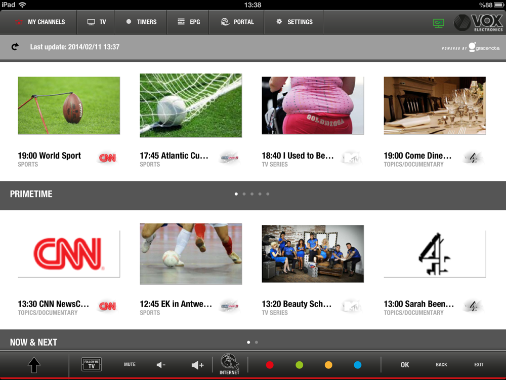Open the Internet browser icon

[x=229, y=364]
